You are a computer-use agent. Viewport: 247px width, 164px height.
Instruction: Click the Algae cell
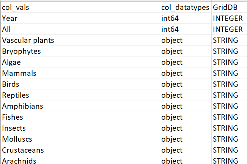[11, 62]
